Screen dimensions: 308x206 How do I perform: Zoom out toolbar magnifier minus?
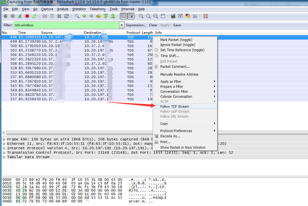click(148, 16)
